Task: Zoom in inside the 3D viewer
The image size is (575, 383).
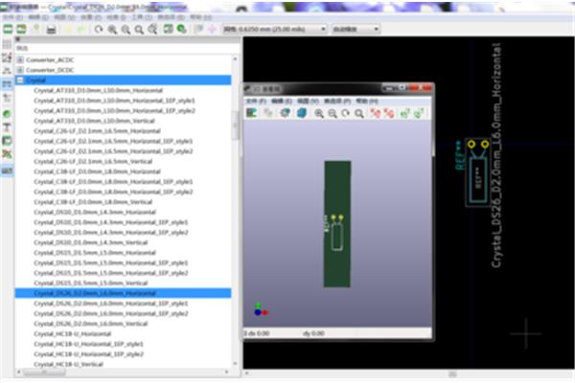Action: coord(319,113)
